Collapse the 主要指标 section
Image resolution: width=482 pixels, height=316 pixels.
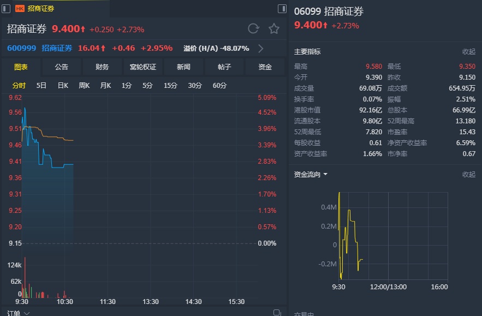click(469, 52)
